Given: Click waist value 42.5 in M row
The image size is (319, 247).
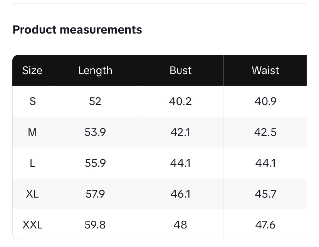Looking at the screenshot, I should [265, 132].
